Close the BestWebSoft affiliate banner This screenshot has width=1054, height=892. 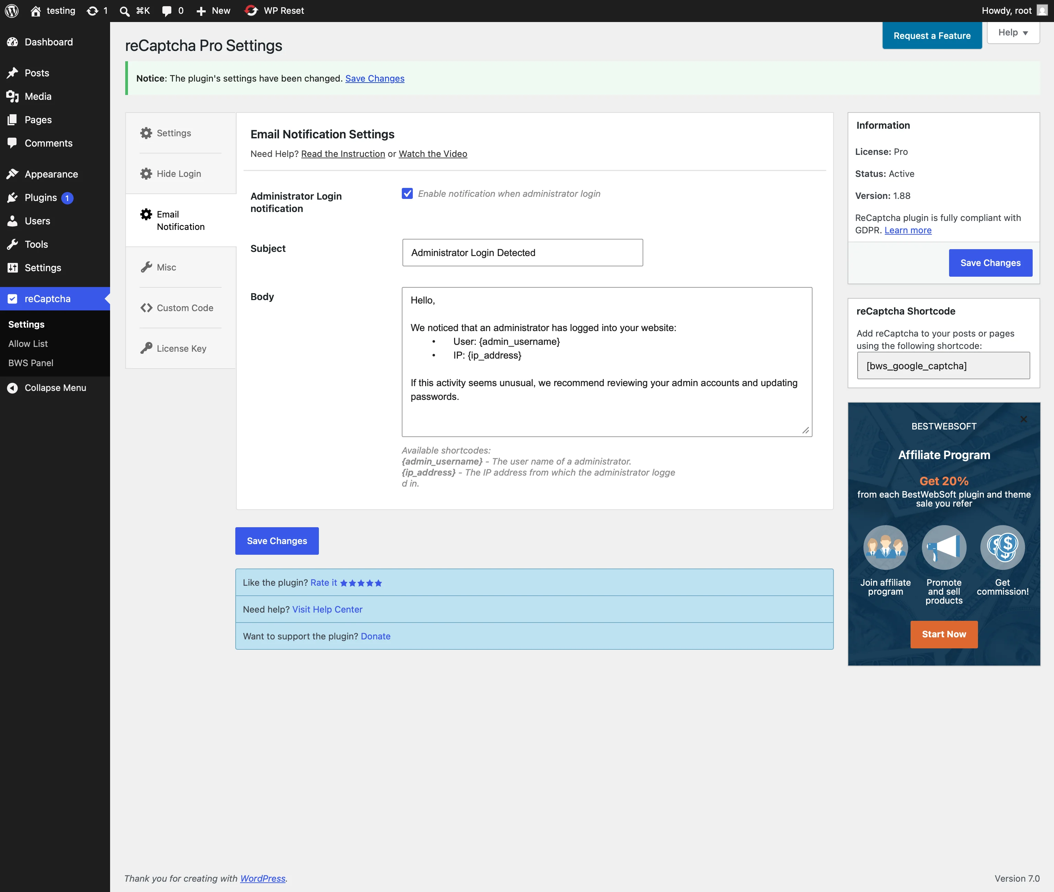click(1024, 419)
